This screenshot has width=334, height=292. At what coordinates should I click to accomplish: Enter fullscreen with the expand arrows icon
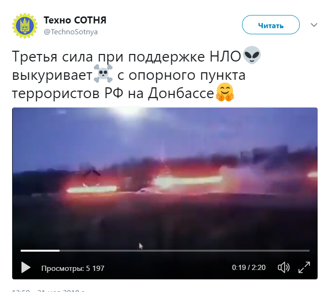click(304, 267)
